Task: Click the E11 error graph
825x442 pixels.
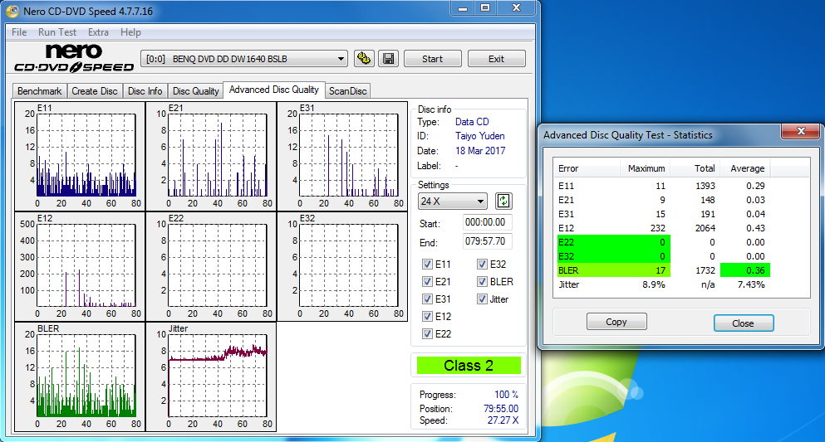Action: 80,157
